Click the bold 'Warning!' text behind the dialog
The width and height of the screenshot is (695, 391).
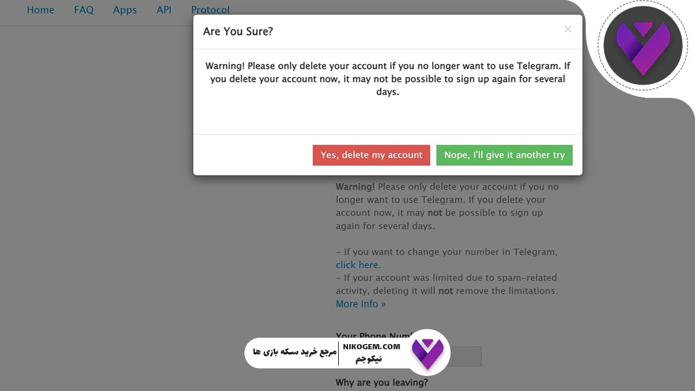coord(355,187)
